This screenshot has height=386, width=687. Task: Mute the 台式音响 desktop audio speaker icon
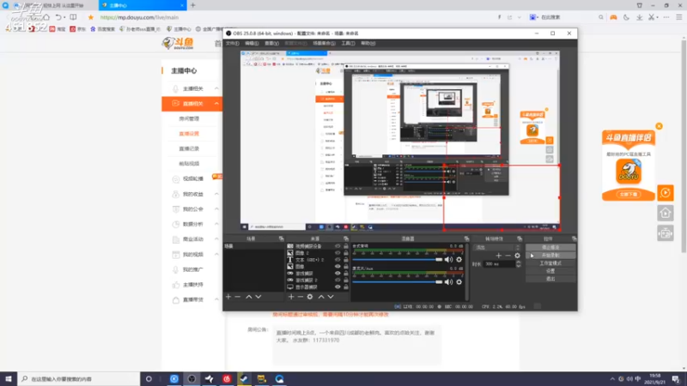pos(448,260)
